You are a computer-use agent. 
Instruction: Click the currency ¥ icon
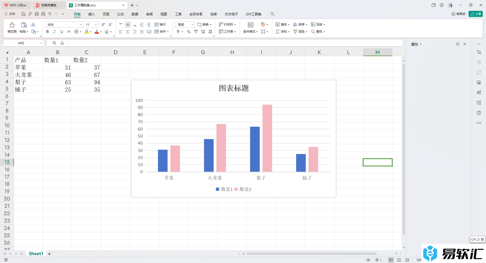(x=178, y=32)
